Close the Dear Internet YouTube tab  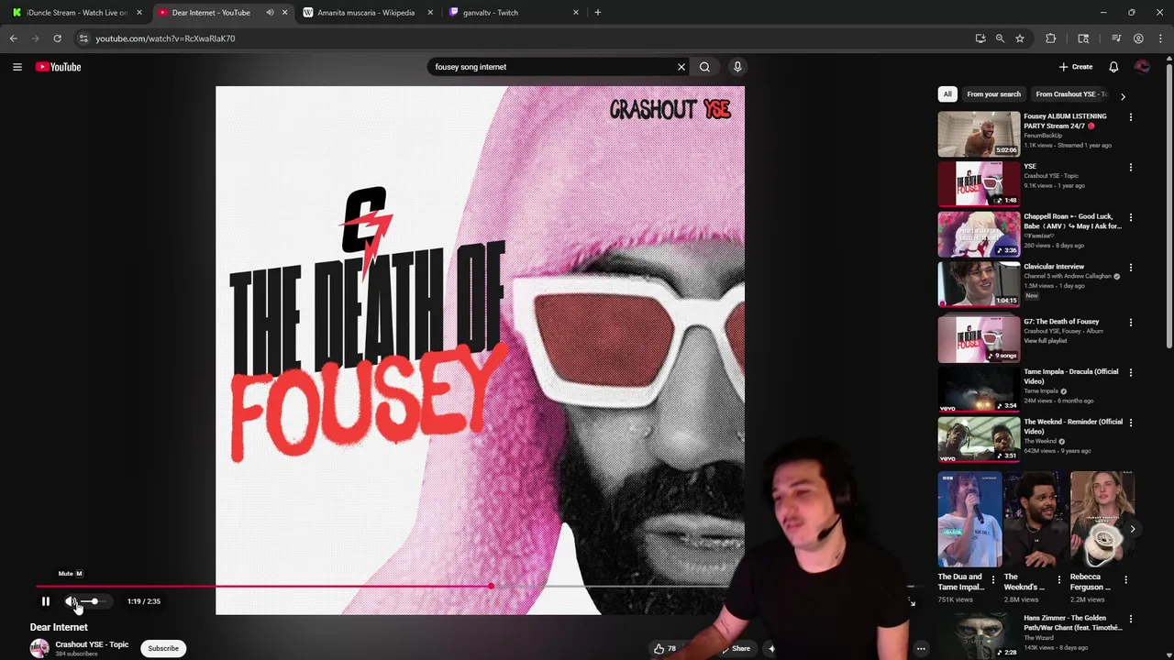(284, 13)
